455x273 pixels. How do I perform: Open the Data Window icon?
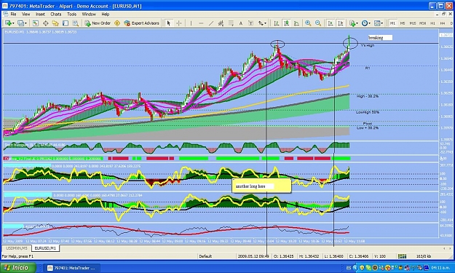[x=46, y=23]
